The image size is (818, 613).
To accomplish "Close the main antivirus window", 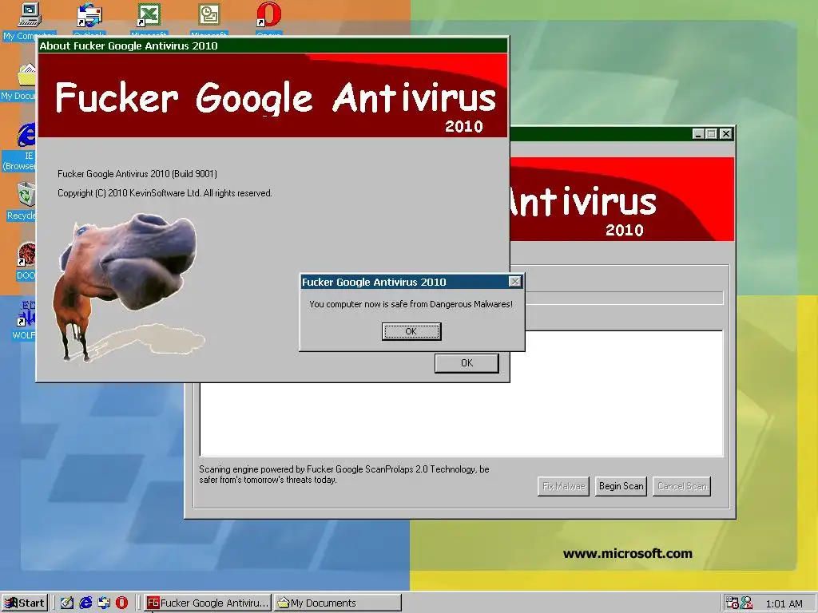I will click(x=725, y=134).
